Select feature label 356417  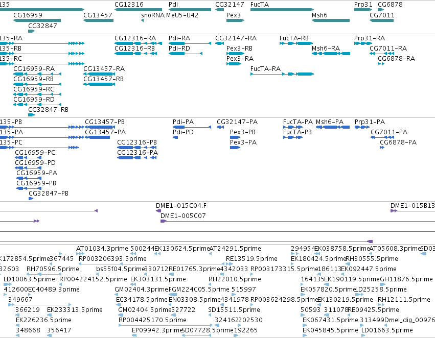(x=59, y=330)
